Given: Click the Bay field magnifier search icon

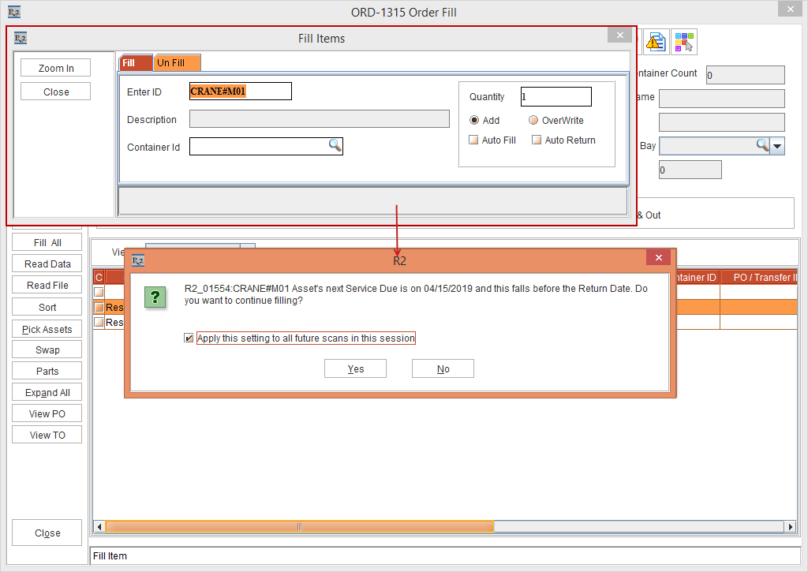Looking at the screenshot, I should [763, 145].
